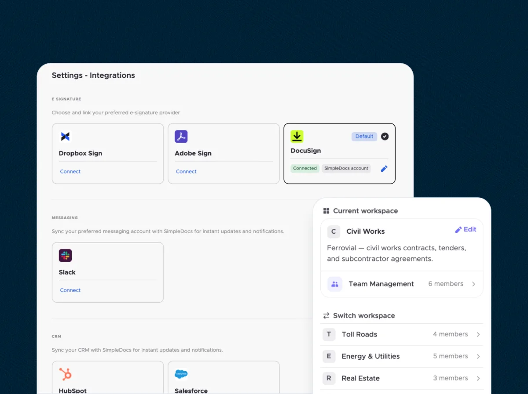This screenshot has width=528, height=394.
Task: Click the Toll Roads 'T' avatar
Action: (329, 334)
